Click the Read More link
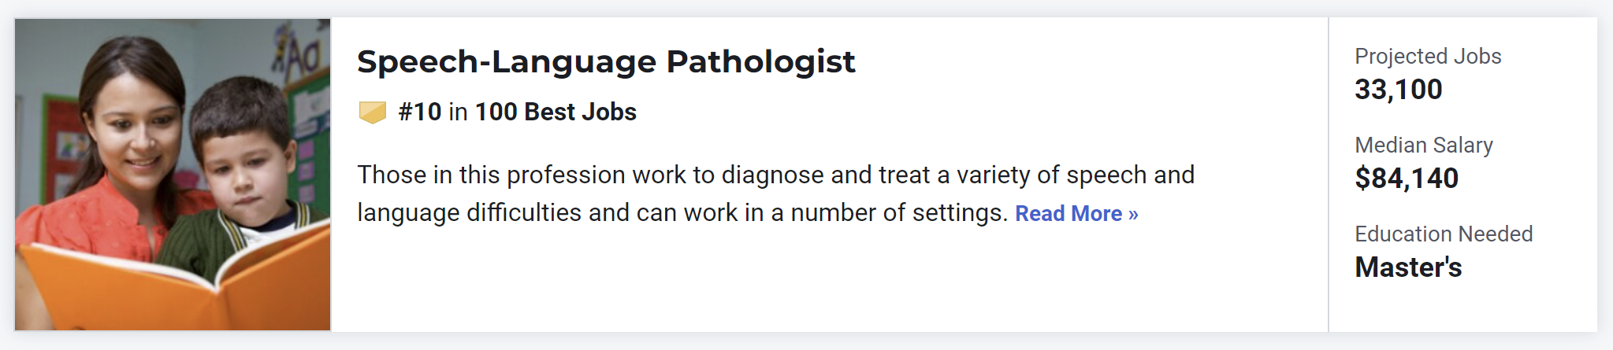The image size is (1613, 350). click(1076, 213)
